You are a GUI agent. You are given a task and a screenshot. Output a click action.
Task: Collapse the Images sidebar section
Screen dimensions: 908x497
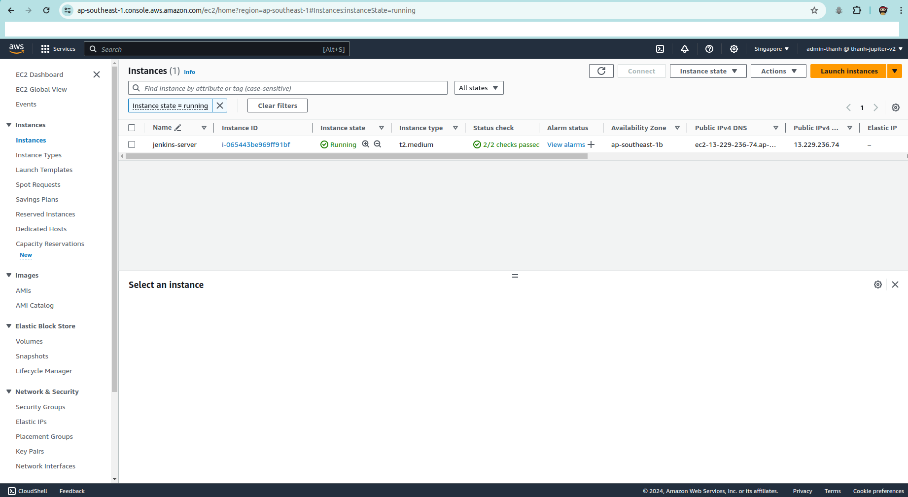[9, 275]
